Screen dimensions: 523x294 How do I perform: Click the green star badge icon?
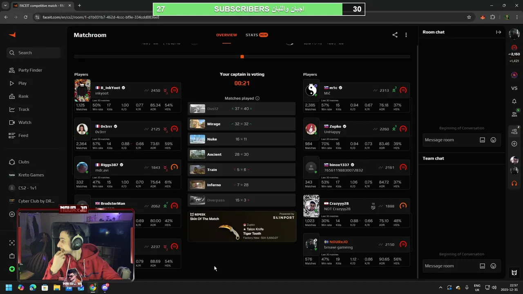[x=12, y=269]
